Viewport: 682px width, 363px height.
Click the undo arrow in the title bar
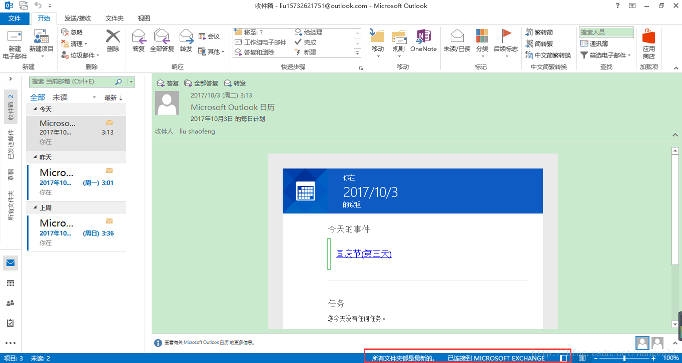point(39,5)
